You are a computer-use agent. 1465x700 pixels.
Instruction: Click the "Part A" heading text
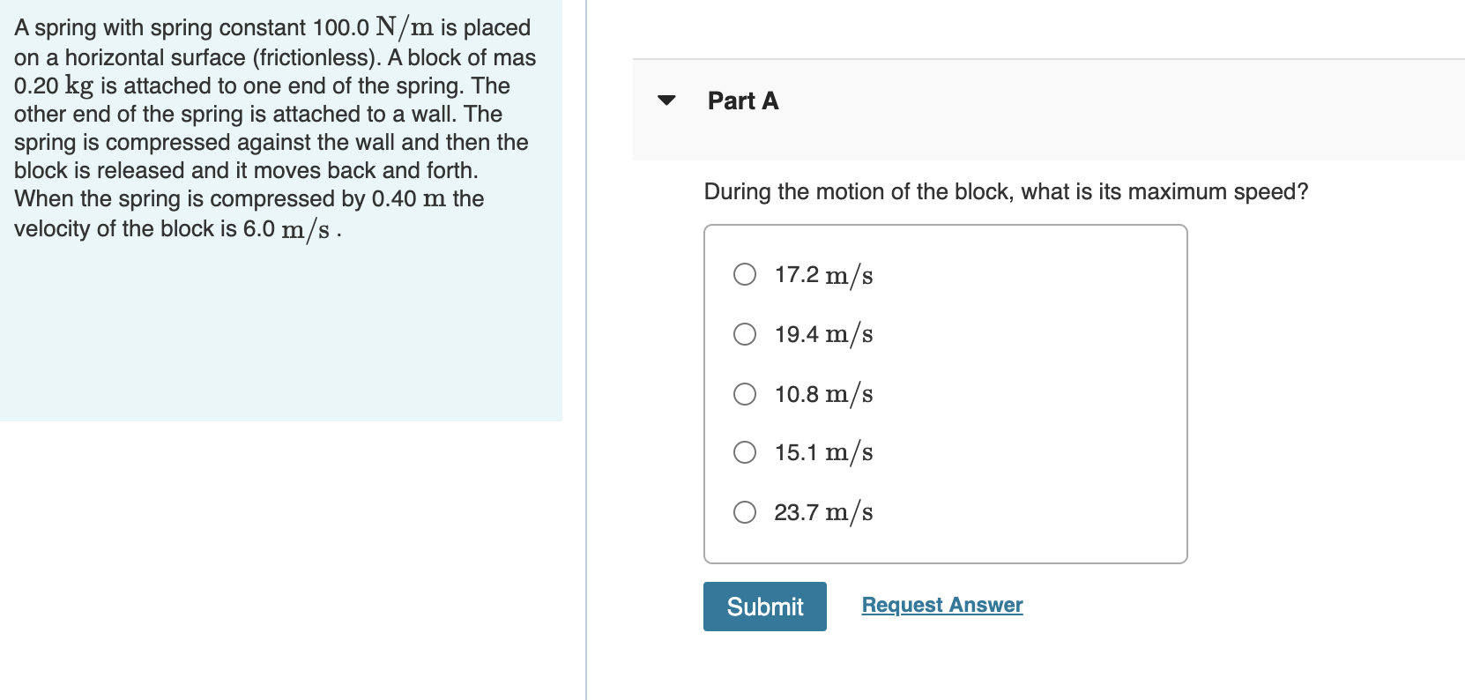pyautogui.click(x=742, y=101)
